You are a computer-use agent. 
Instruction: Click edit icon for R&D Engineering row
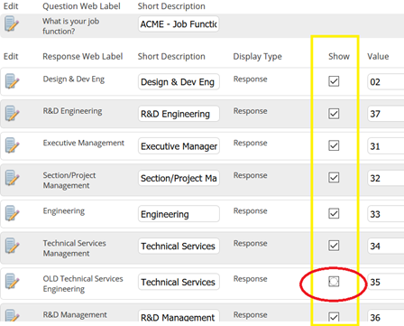(x=12, y=113)
